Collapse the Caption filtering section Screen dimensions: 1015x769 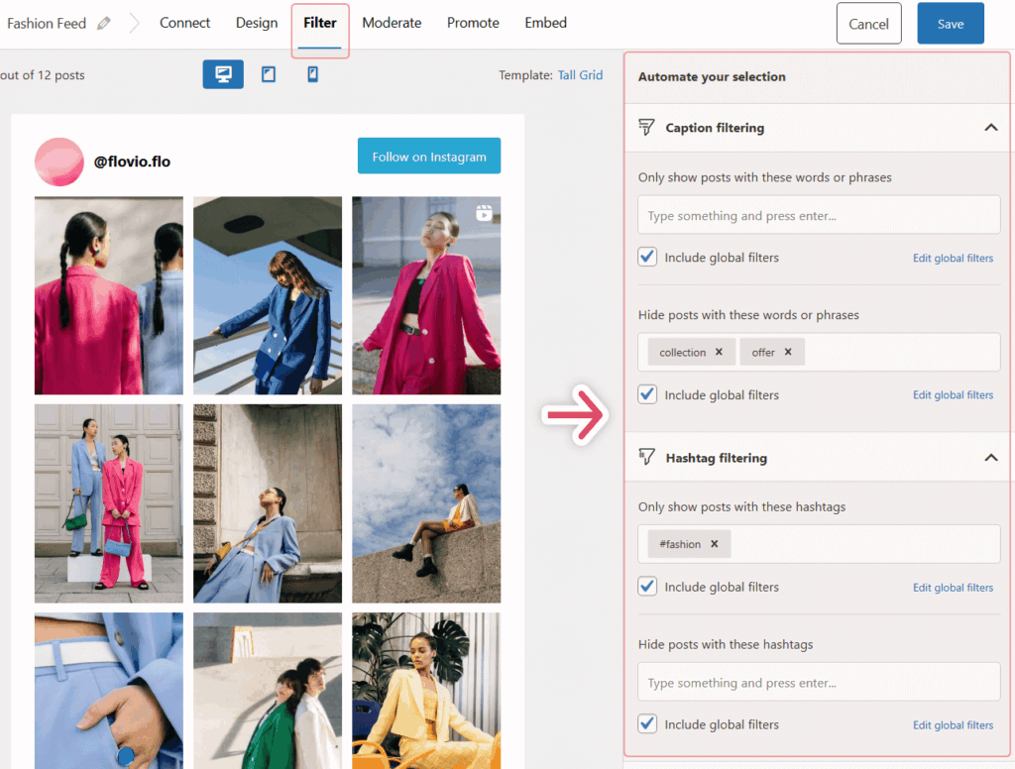(991, 128)
